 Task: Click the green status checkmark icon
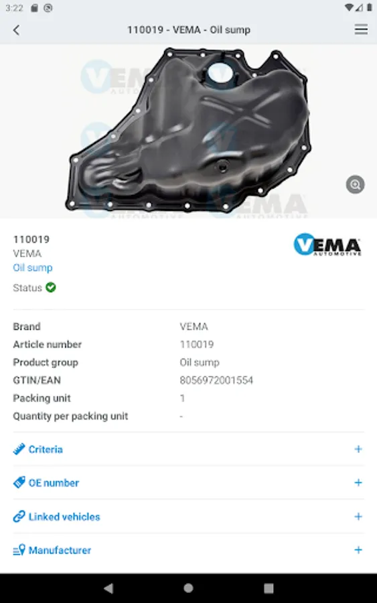coord(51,287)
